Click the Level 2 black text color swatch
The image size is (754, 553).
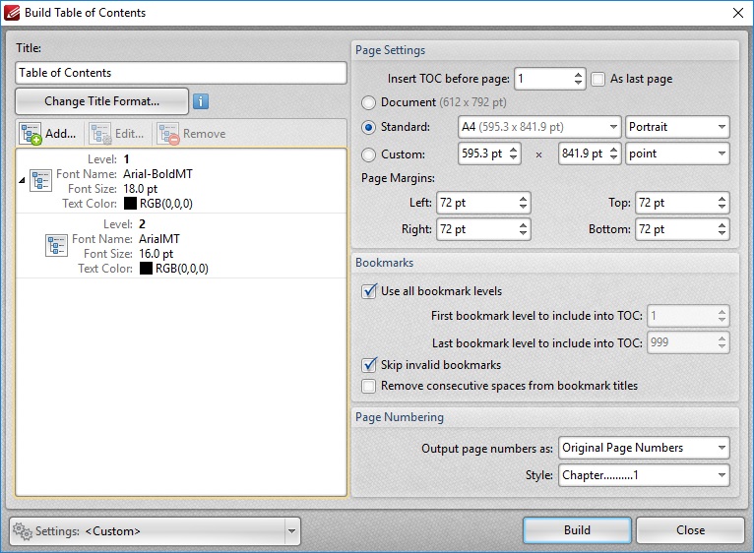(x=146, y=269)
